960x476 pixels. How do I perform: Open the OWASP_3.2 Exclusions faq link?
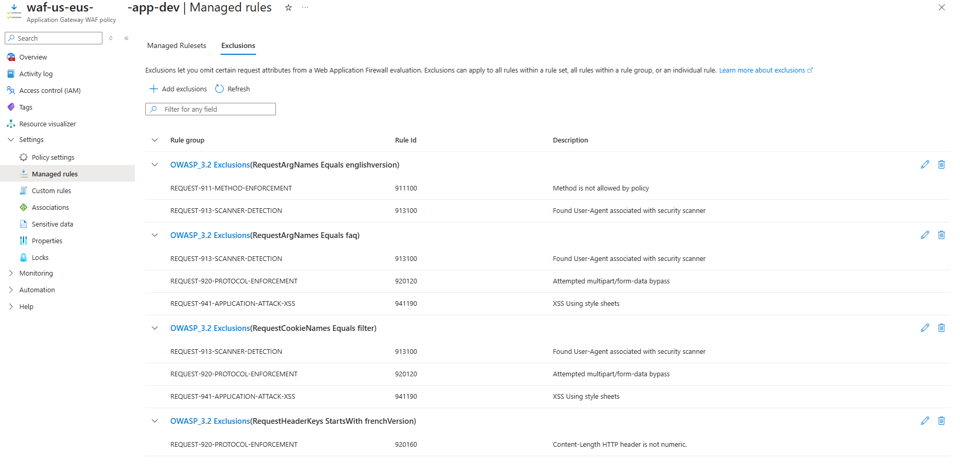(210, 235)
